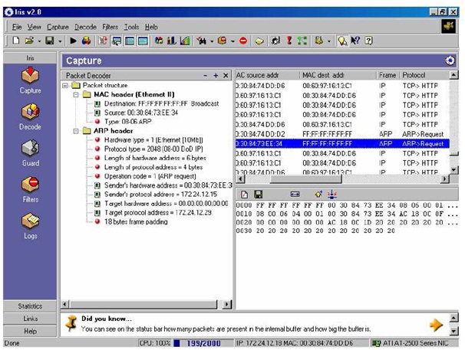The width and height of the screenshot is (465, 350).
Task: Click the MAC dest addr column header
Action: [x=338, y=75]
